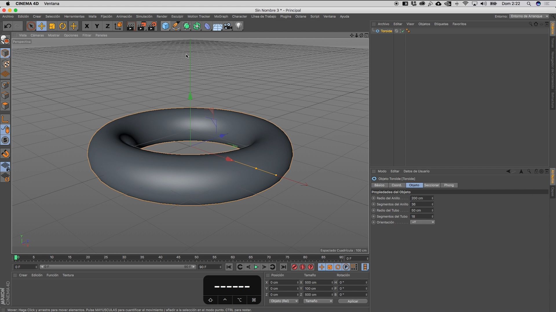Click the timeline preview range bar
Viewport: 556px width, 312px height.
pyautogui.click(x=118, y=267)
